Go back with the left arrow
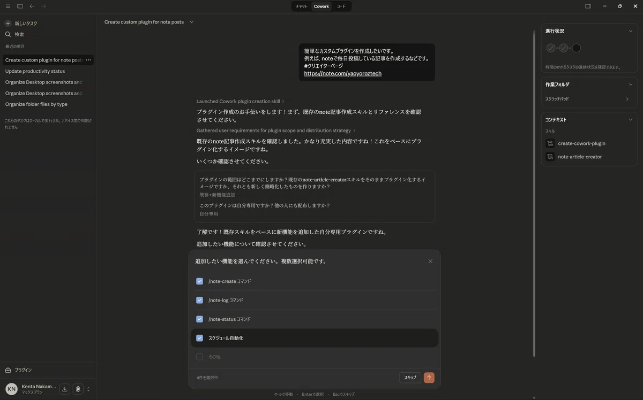The width and height of the screenshot is (643, 400). (32, 6)
